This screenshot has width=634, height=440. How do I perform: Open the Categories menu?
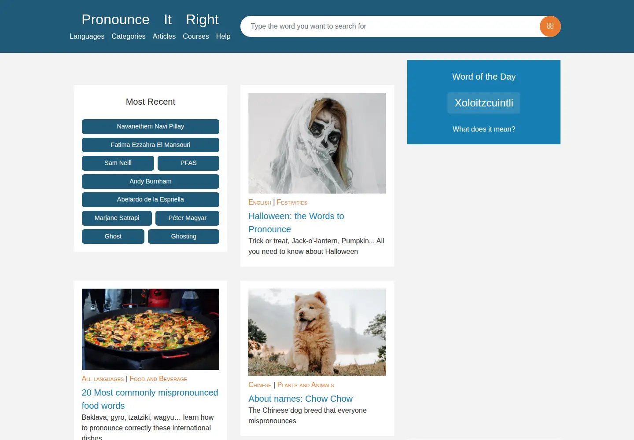(x=129, y=36)
